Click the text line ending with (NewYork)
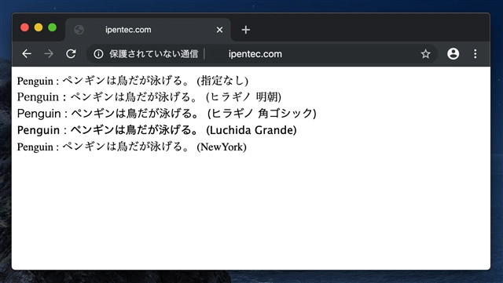The image size is (503, 283). (132, 147)
